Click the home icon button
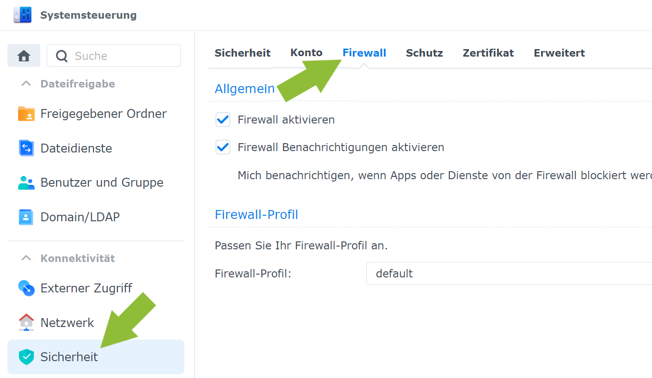Viewport: 652px width, 378px height. point(24,56)
